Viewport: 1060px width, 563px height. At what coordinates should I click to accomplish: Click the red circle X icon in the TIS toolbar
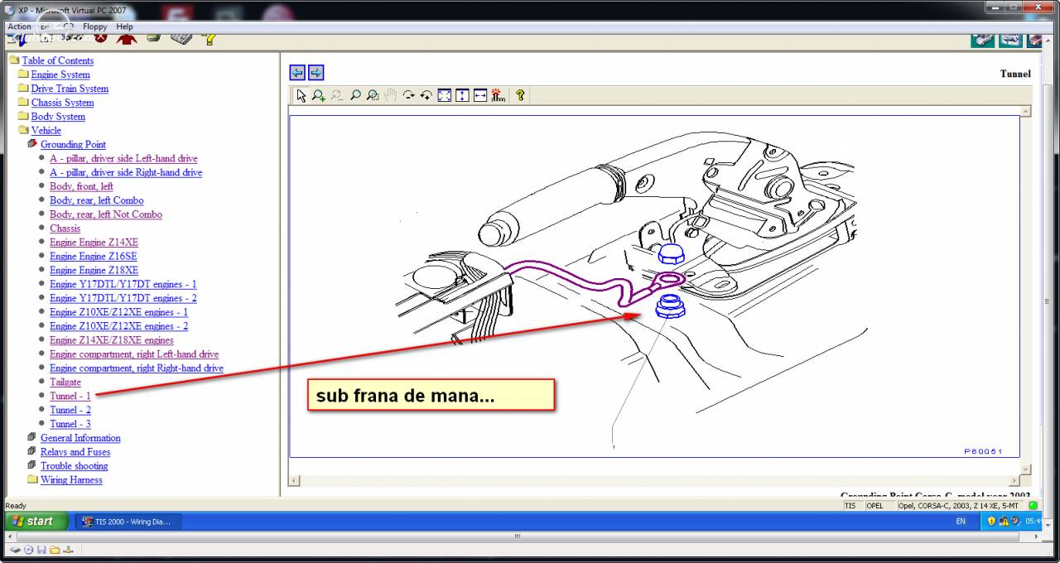tap(101, 37)
